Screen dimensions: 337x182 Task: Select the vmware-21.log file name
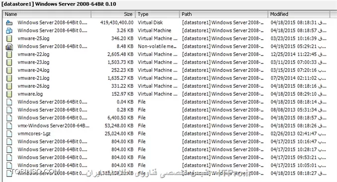coord(33,78)
